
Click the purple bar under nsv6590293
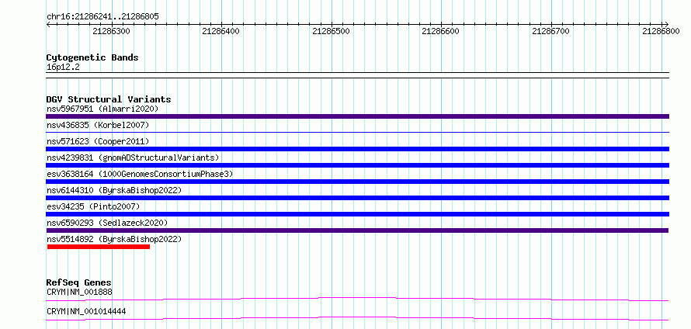coord(357,230)
